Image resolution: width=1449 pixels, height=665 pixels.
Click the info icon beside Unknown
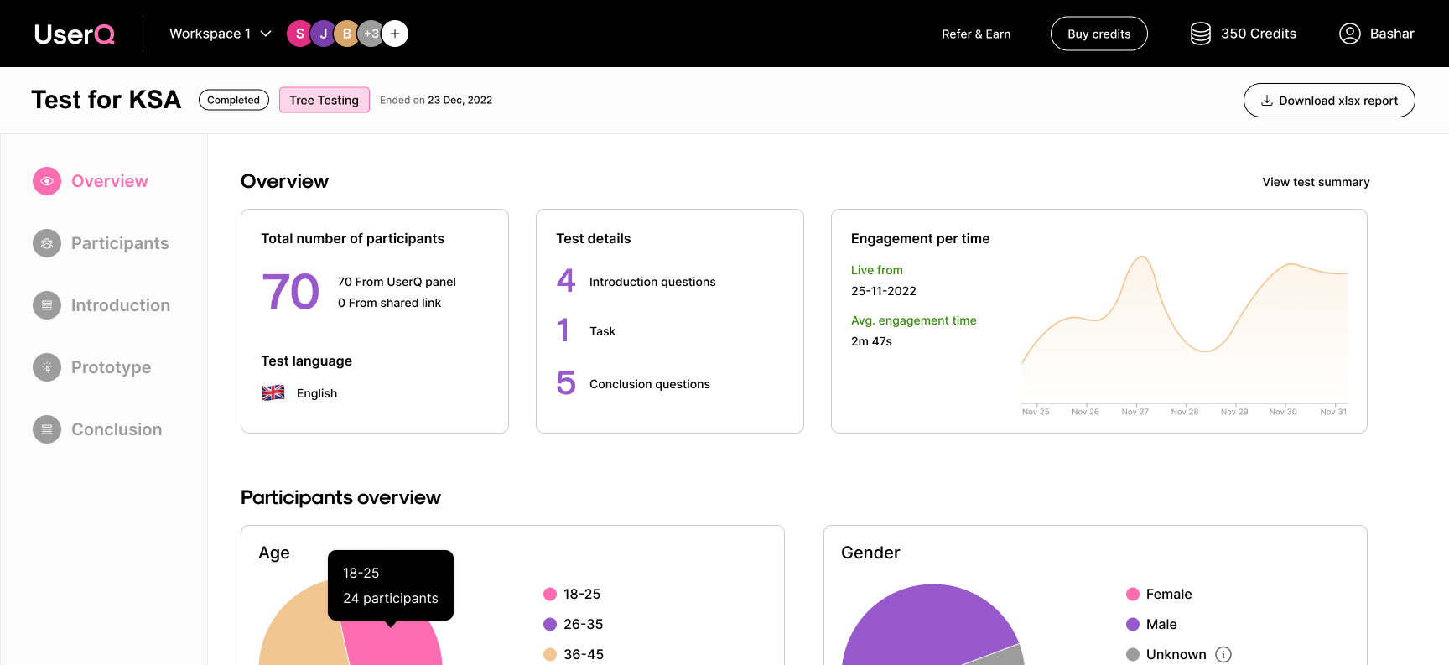[1223, 654]
